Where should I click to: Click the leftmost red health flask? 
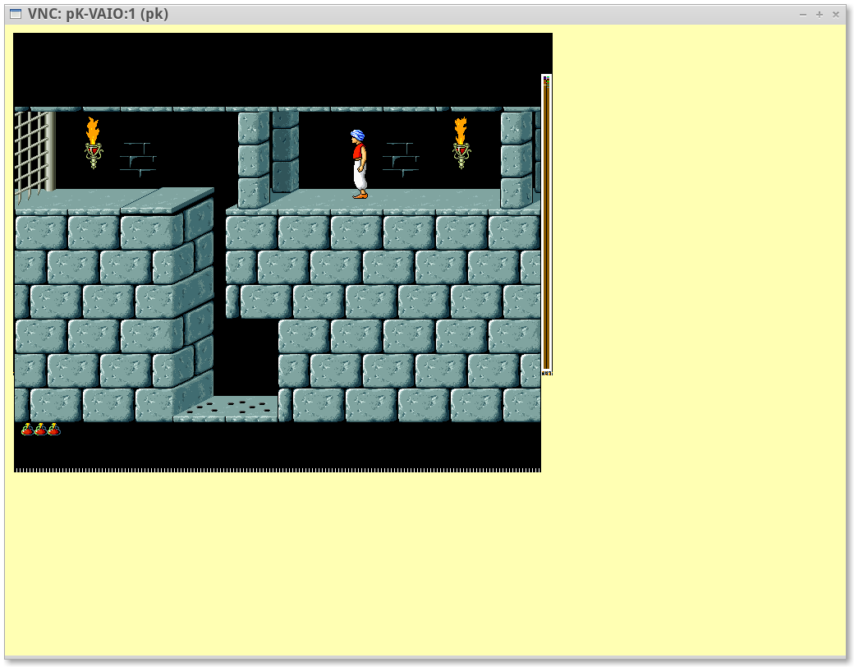28,430
